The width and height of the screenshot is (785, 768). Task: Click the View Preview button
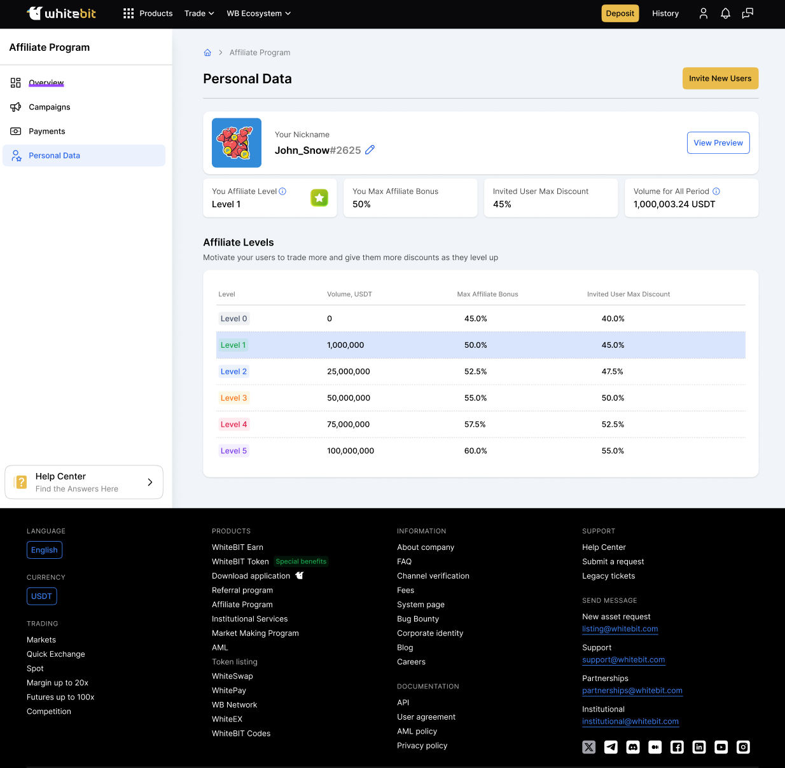tap(718, 143)
